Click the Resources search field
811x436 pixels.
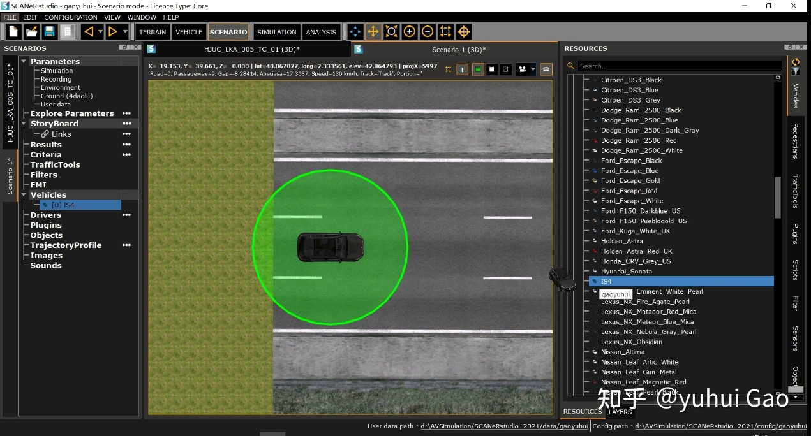[x=680, y=66]
